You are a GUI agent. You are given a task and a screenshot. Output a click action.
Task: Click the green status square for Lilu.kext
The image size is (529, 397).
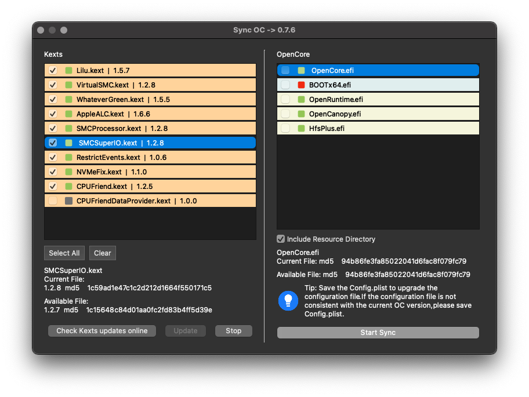[x=69, y=71]
